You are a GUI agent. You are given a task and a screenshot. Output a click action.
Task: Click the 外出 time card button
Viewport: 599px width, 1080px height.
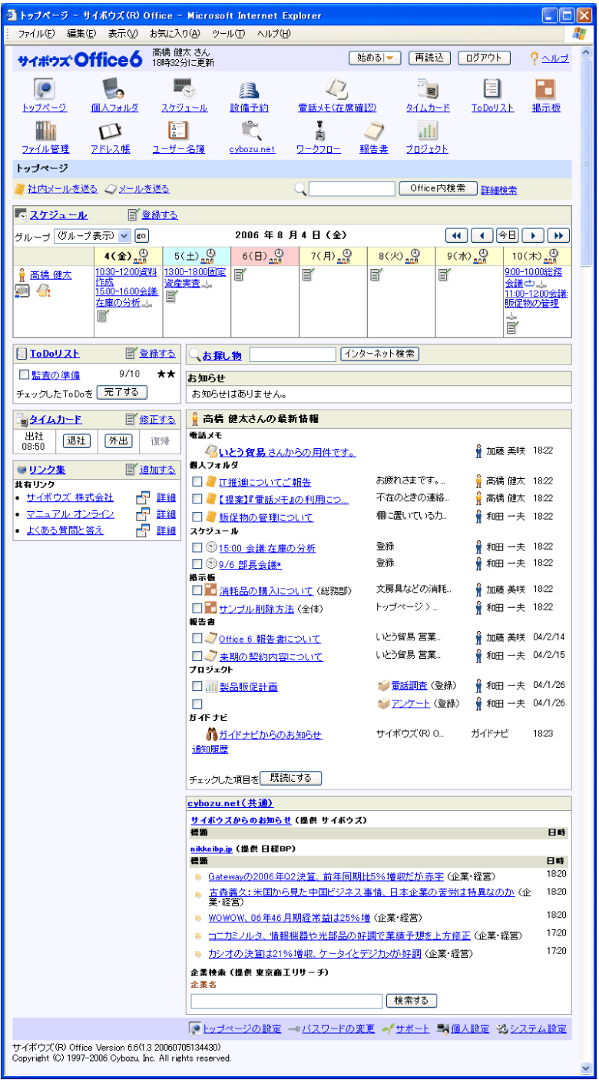pos(117,440)
